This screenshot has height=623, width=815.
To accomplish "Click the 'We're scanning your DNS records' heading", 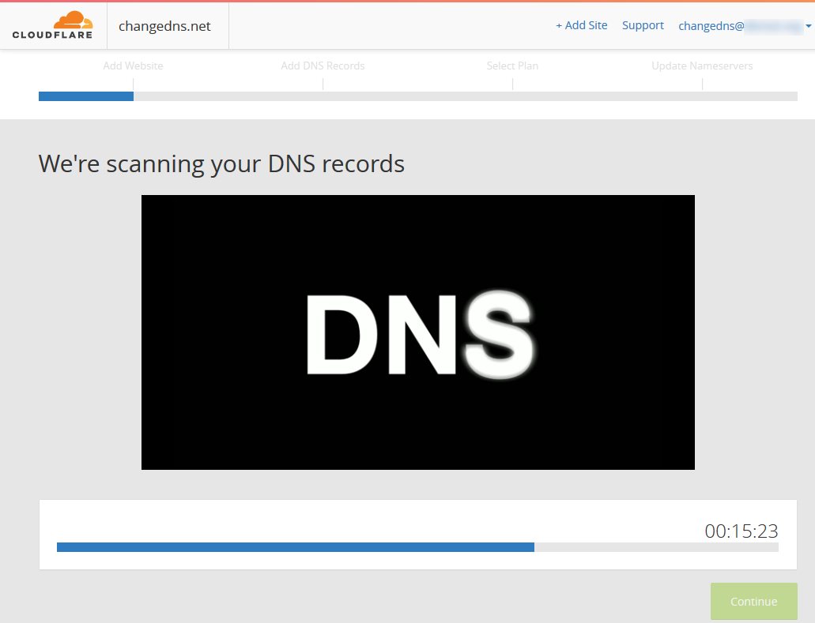I will (221, 163).
